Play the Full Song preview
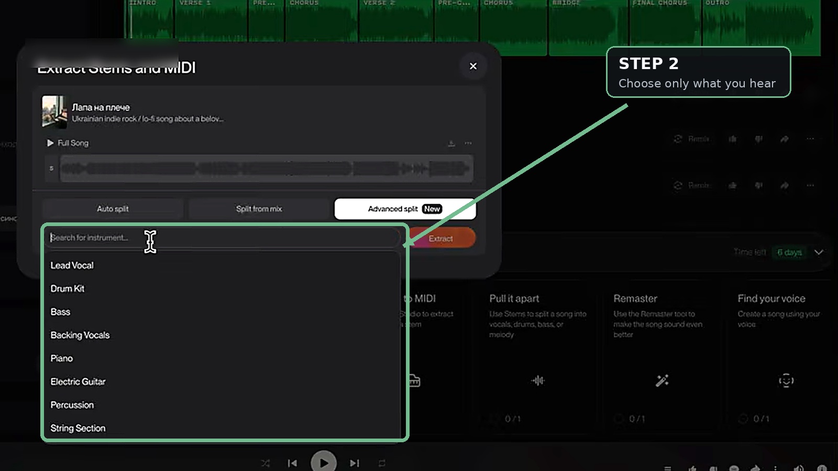Screen dimensions: 838x471 [50, 143]
